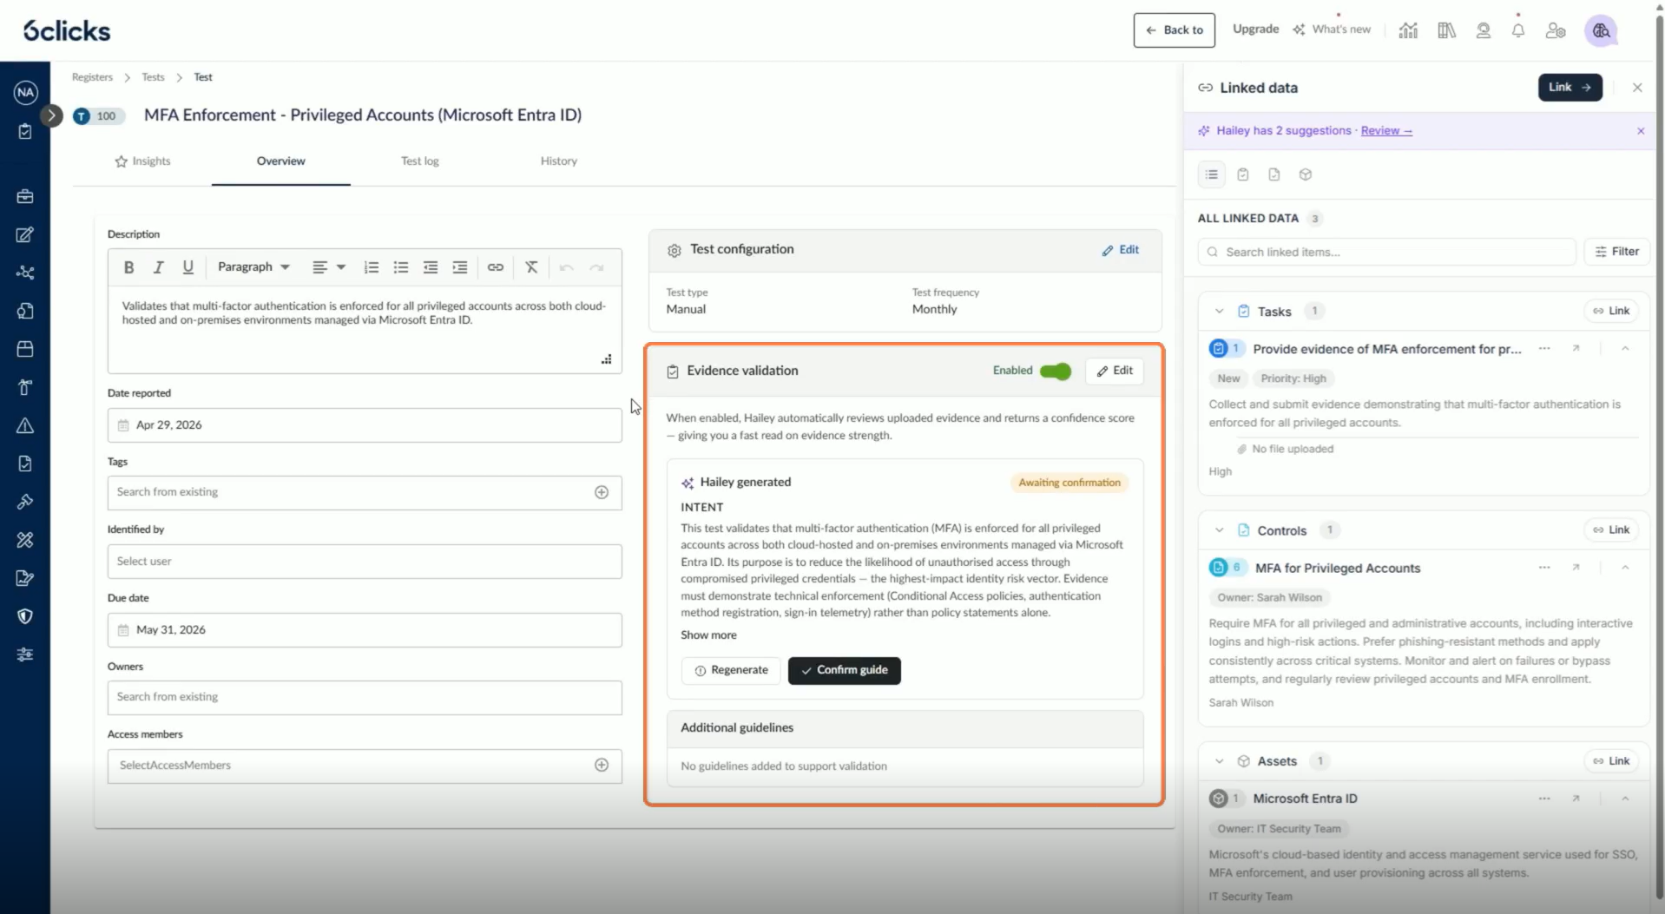1665x914 pixels.
Task: Open Microsoft Entra ID asset in new view
Action: [x=1576, y=799]
